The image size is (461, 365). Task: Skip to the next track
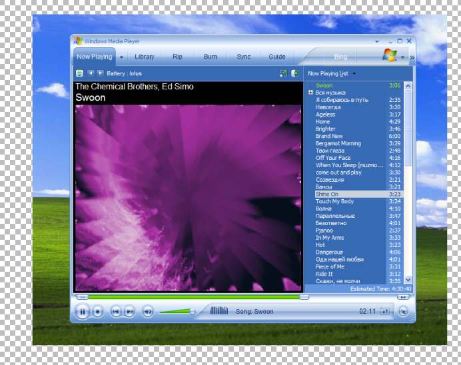(x=129, y=312)
